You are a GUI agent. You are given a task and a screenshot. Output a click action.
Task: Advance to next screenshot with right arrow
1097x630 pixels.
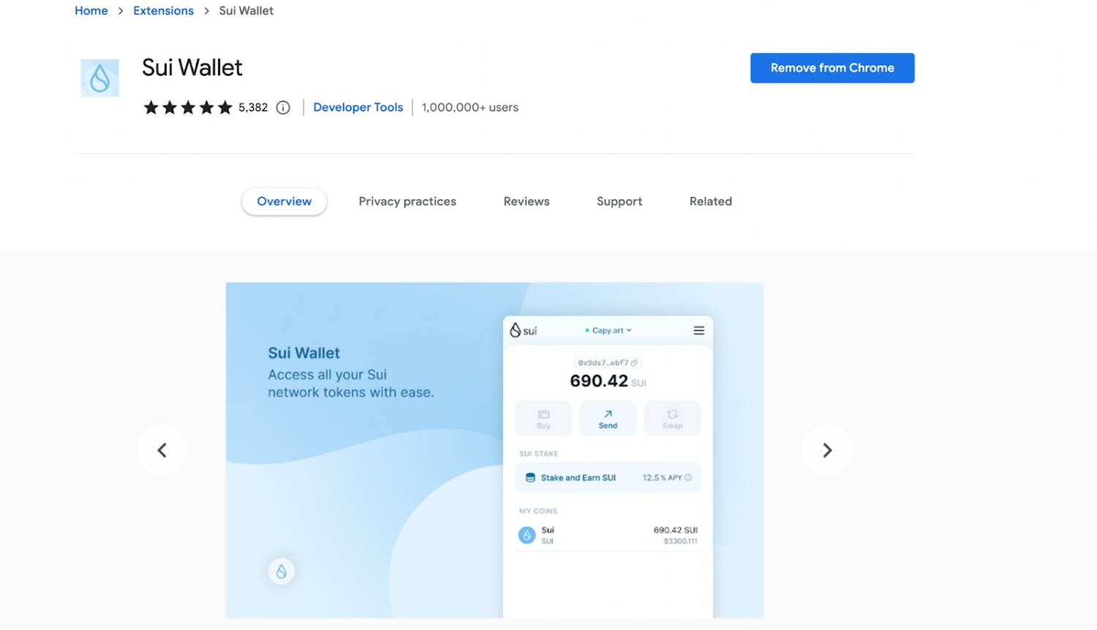click(x=827, y=450)
